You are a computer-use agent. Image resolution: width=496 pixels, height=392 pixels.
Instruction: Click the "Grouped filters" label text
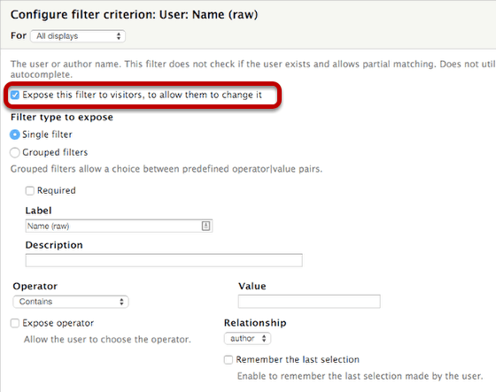(x=55, y=152)
